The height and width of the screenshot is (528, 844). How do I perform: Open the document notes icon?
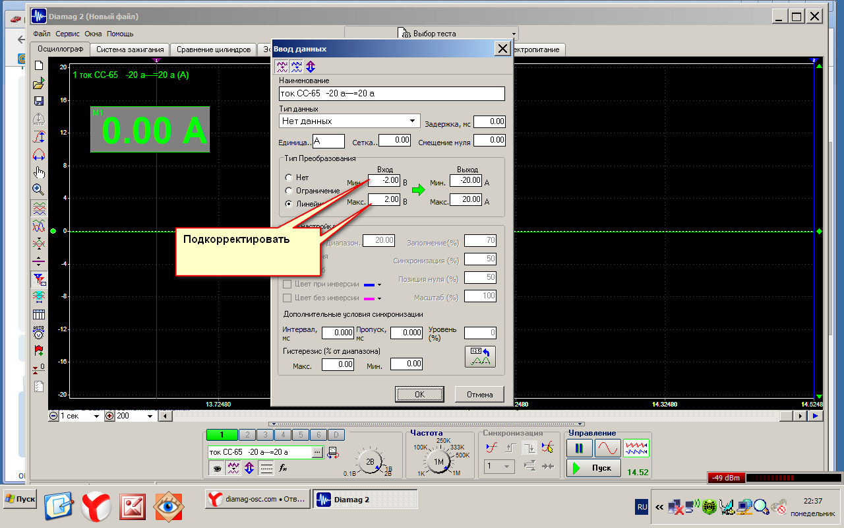click(x=39, y=386)
